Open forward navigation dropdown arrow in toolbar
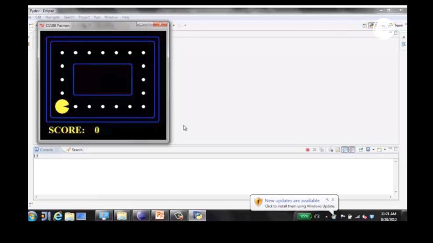Screen dimensions: 433x243 (x=185, y=25)
